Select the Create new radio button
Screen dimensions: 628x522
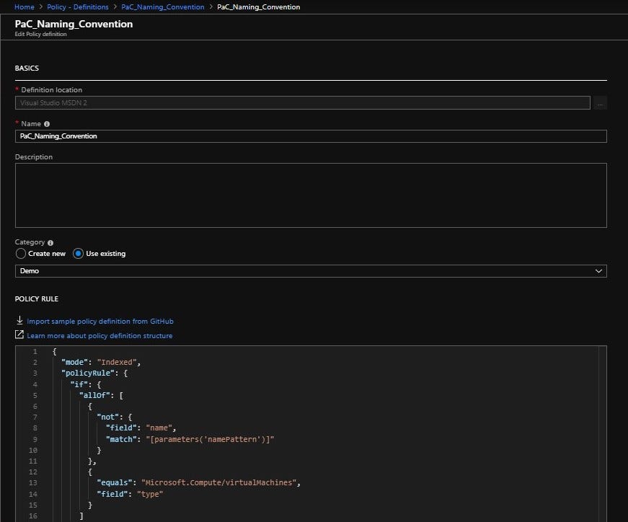22,254
